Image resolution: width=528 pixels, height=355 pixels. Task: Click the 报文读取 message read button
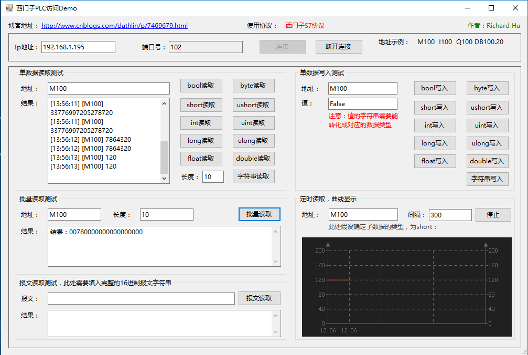[259, 298]
